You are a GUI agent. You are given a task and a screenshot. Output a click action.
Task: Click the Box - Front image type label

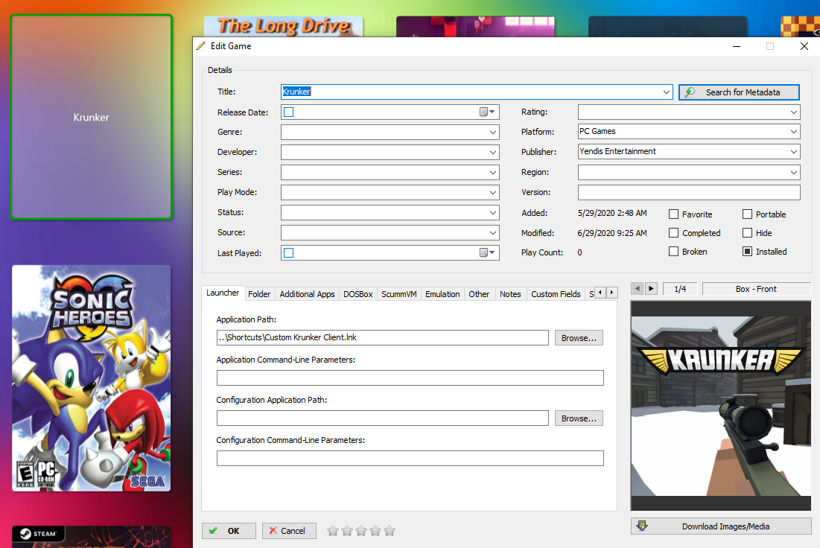756,289
